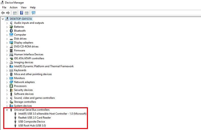201x130 pixels.
Task: Select USB Root Hub (USB 3.0)
Action: (x=32, y=125)
